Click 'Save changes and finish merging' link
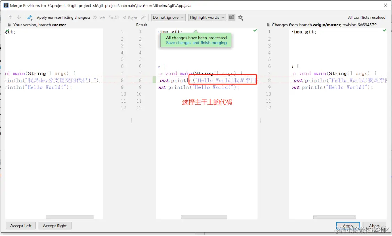Screen dimensions: 392x236 [196, 43]
